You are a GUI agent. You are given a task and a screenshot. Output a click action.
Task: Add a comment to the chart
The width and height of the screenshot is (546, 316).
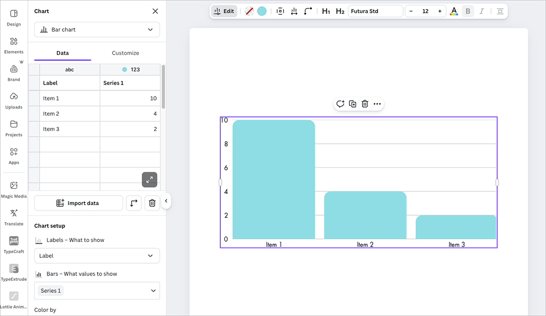coord(340,103)
